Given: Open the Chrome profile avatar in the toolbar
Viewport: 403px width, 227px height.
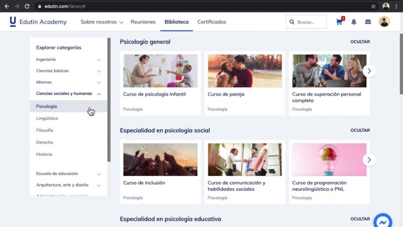Looking at the screenshot, I should [386, 6].
